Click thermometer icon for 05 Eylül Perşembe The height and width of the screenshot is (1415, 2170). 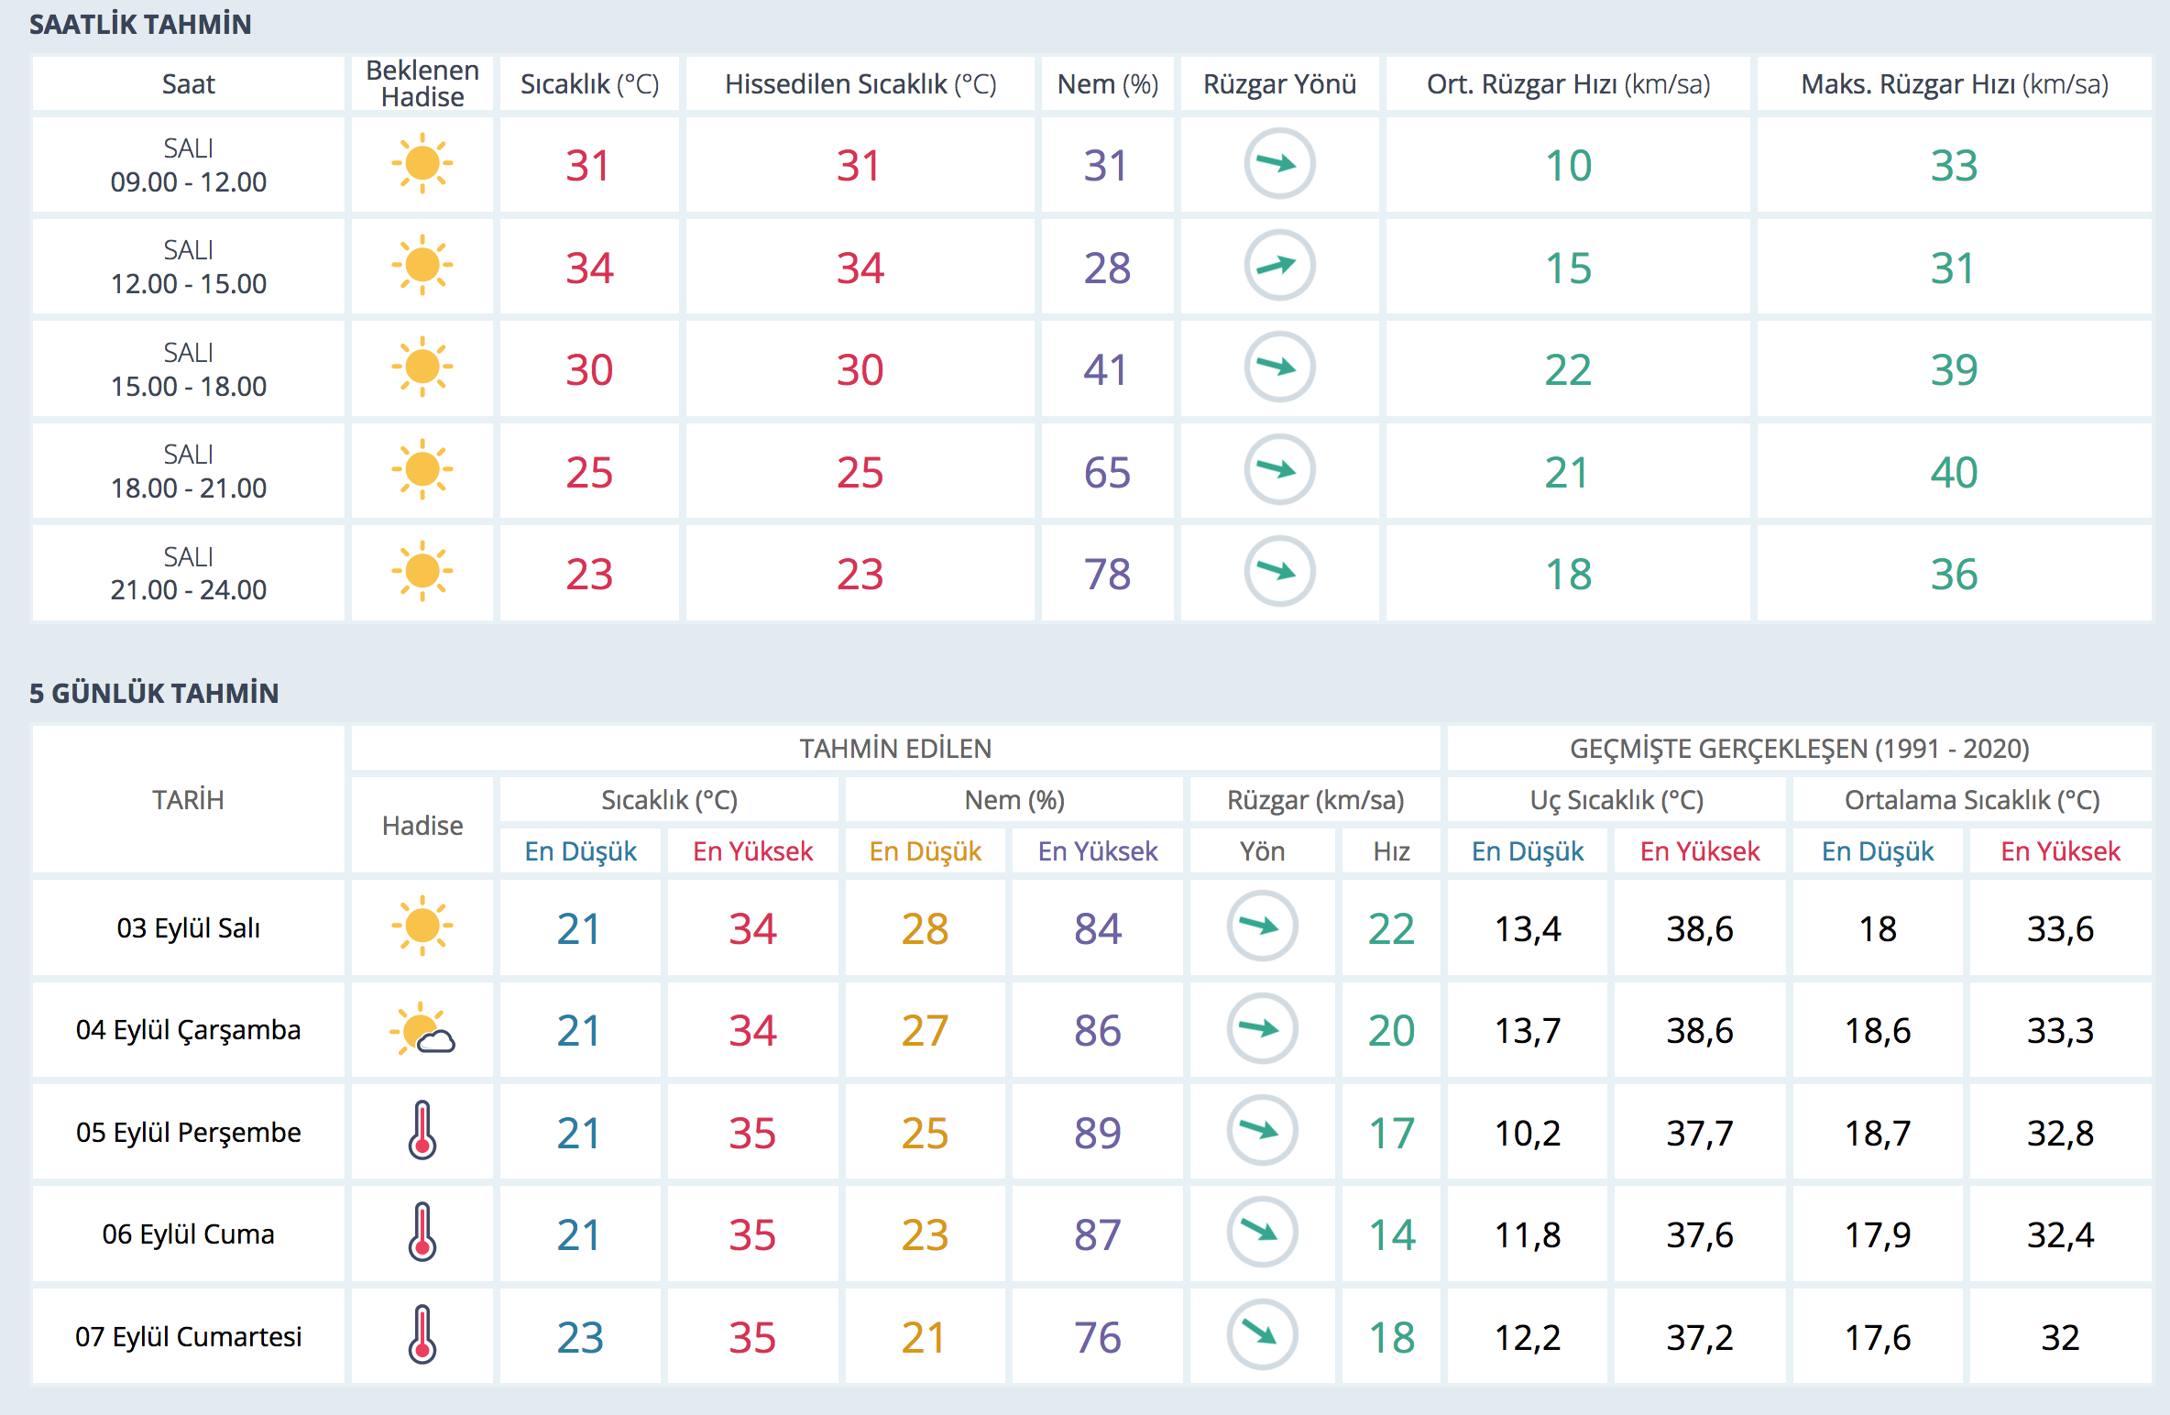(x=422, y=1131)
